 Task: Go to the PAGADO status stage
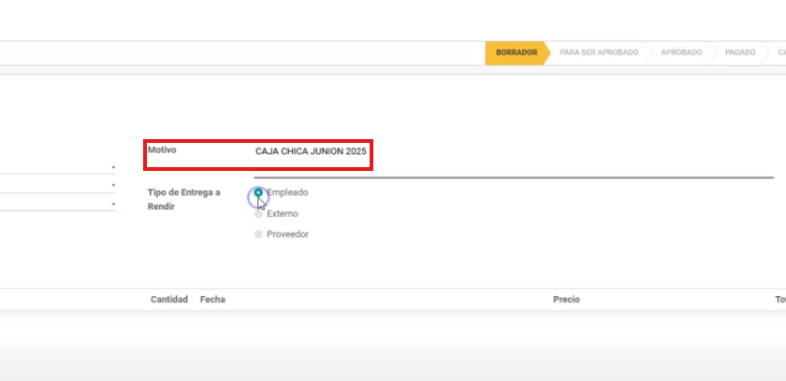click(739, 53)
